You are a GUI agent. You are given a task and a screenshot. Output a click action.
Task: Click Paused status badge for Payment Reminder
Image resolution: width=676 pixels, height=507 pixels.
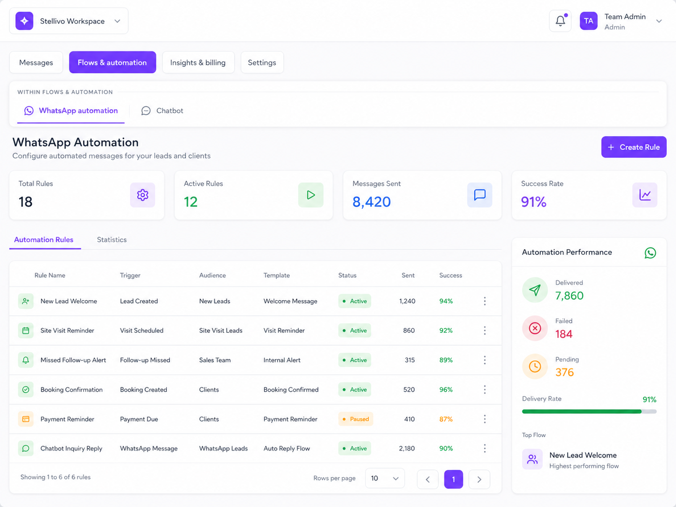click(356, 419)
